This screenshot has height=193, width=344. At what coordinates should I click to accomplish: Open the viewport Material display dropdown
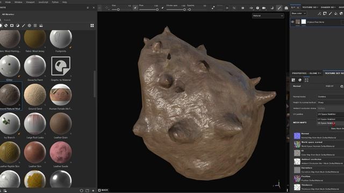point(268,16)
